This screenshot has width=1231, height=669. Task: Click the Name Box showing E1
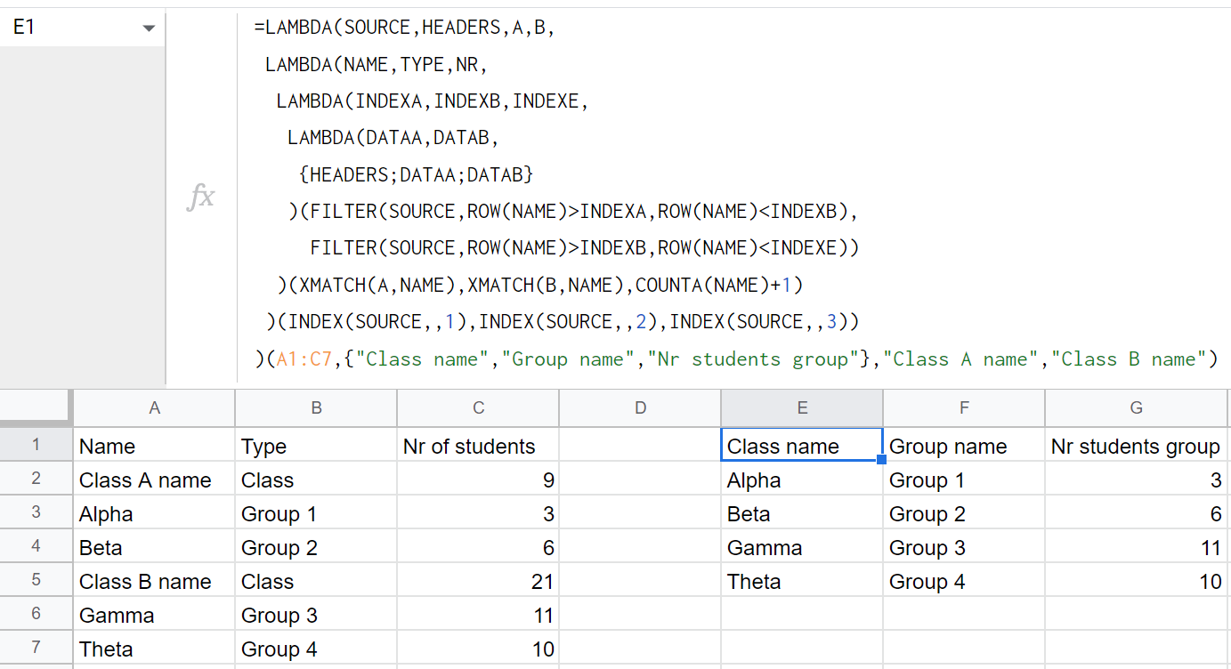[82, 28]
